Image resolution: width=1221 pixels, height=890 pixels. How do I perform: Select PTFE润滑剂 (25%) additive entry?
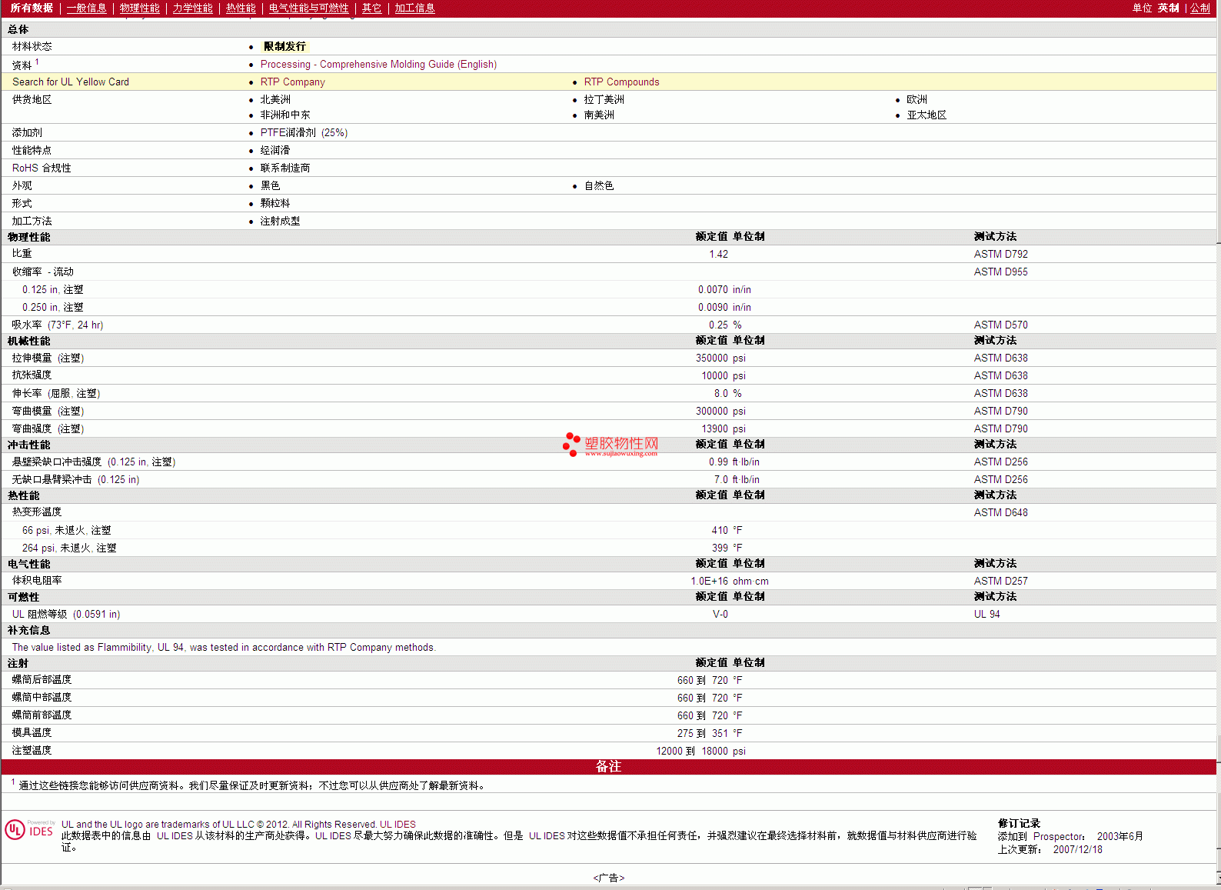(304, 133)
